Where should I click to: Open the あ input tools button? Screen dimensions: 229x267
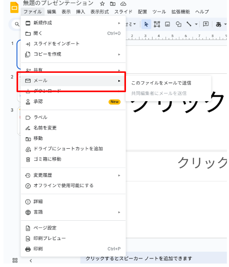(219, 25)
